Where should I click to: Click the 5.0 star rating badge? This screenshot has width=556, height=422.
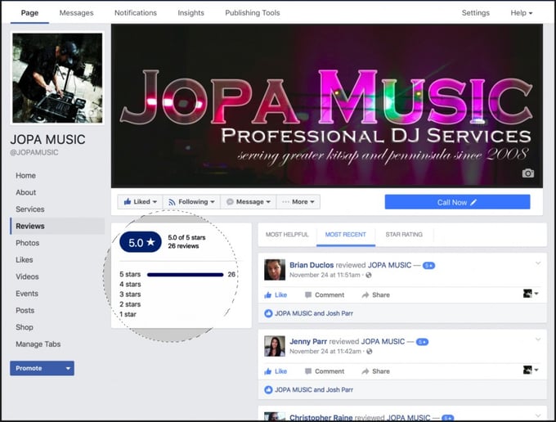click(x=141, y=242)
